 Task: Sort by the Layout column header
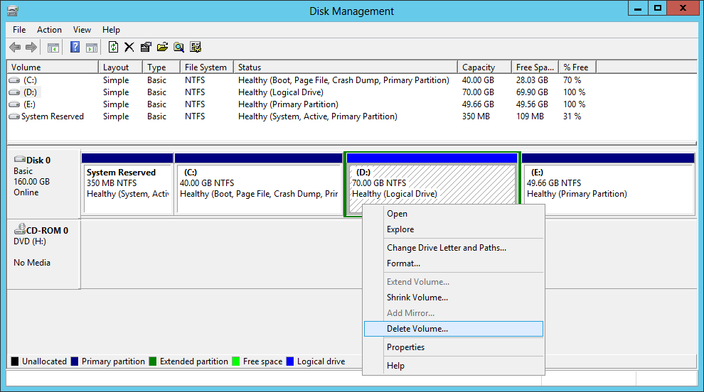pos(120,67)
